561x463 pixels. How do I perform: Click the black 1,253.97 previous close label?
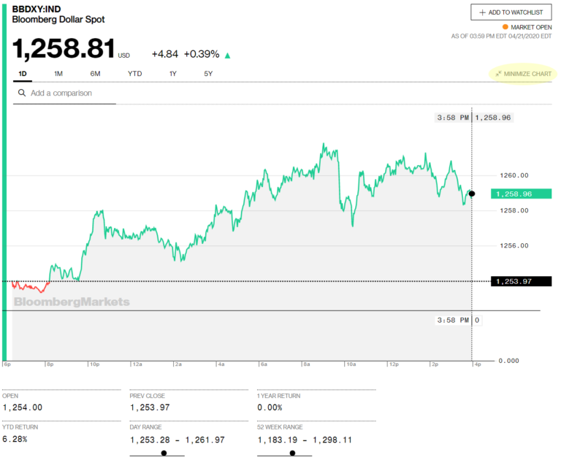(x=516, y=281)
